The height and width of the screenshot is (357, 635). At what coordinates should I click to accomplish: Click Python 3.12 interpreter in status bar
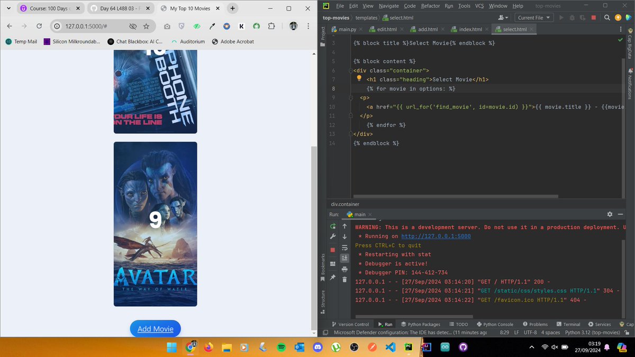pyautogui.click(x=592, y=333)
